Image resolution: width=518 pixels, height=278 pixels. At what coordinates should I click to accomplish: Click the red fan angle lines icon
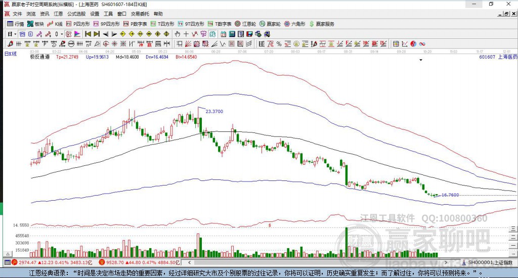[x=188, y=43]
